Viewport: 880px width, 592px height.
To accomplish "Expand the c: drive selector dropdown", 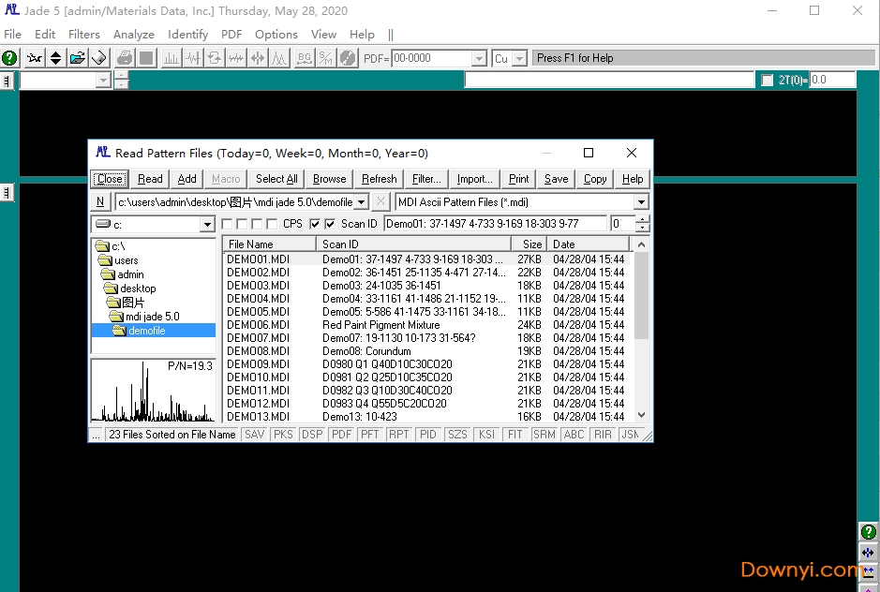I will pos(207,225).
